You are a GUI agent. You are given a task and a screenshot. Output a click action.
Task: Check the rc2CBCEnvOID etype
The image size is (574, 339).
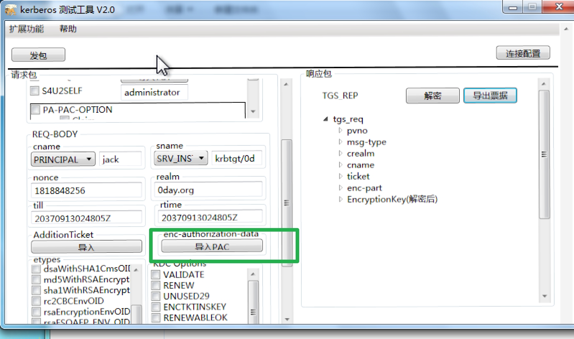(x=36, y=301)
